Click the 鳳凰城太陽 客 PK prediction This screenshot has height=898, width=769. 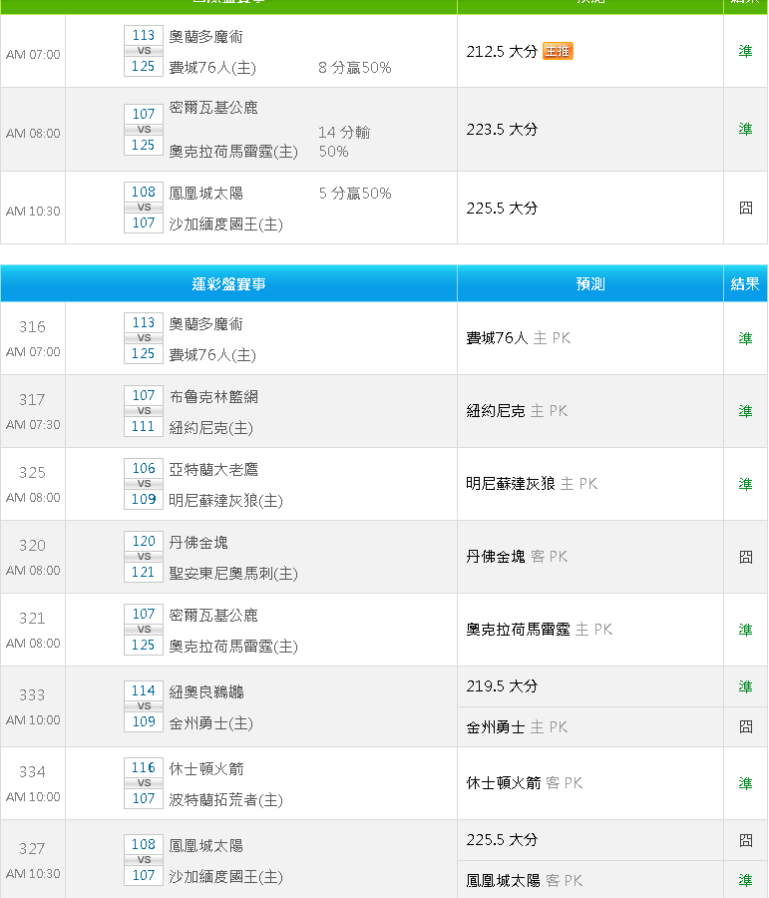pos(524,880)
